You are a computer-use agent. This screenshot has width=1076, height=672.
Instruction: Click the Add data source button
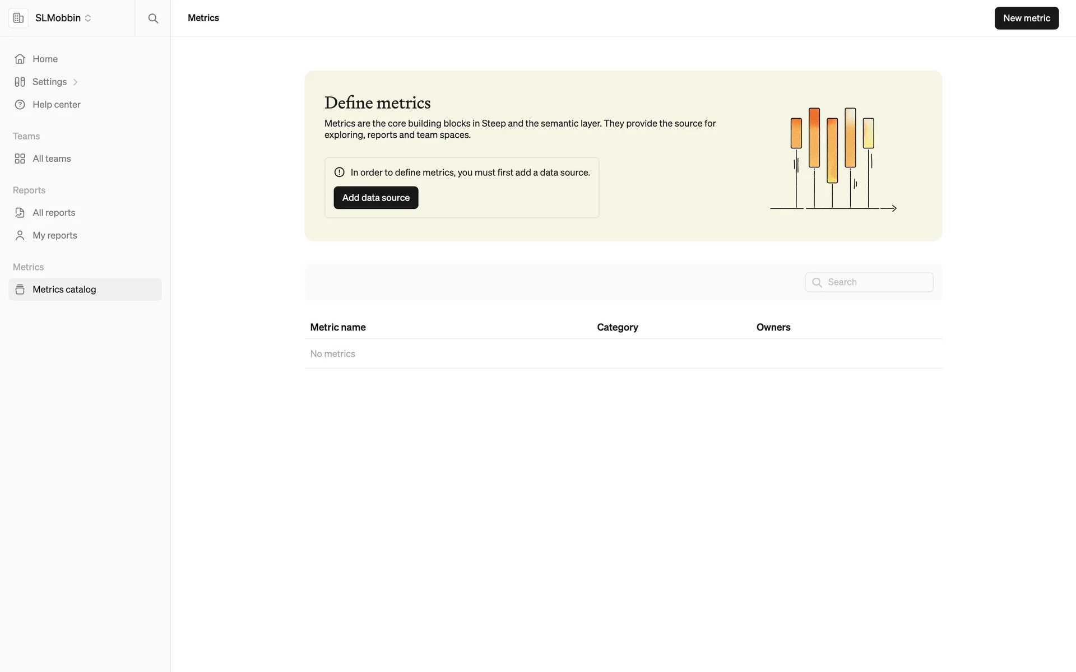[375, 198]
